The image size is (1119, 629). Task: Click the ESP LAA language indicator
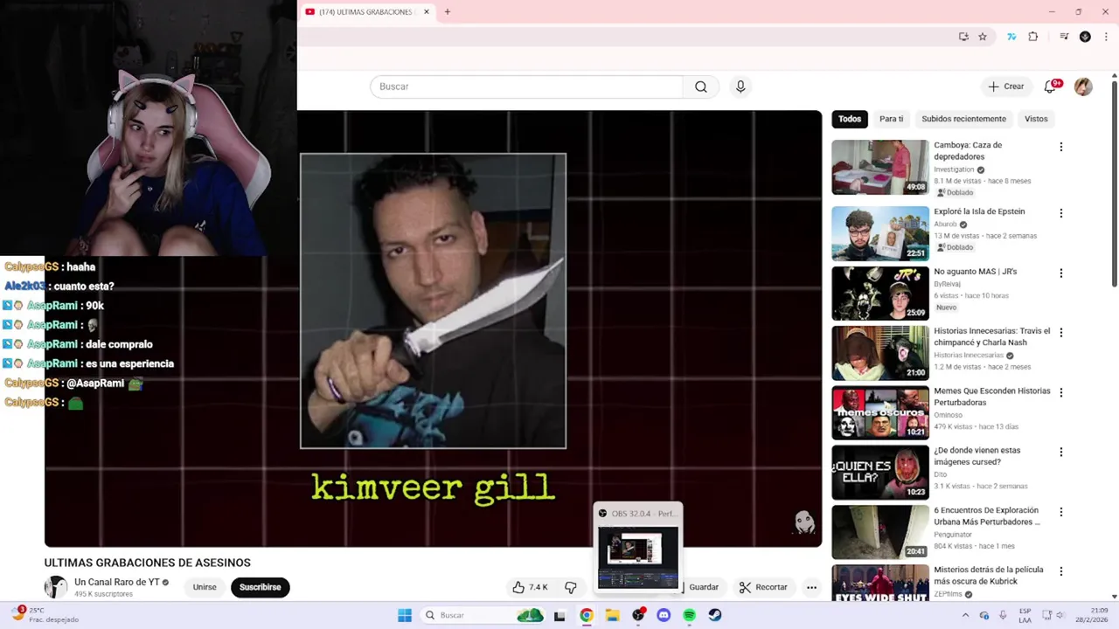tap(1025, 615)
